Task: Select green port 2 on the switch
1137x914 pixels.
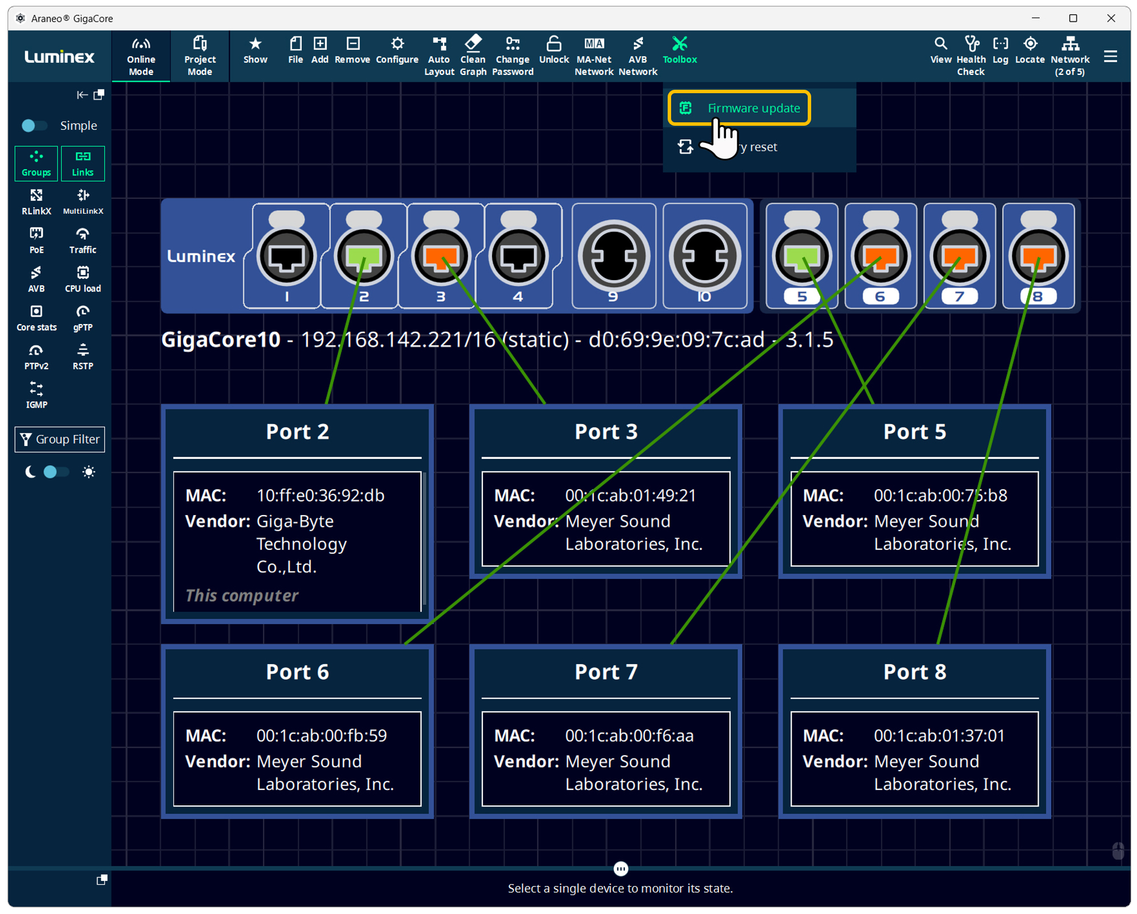Action: 364,256
